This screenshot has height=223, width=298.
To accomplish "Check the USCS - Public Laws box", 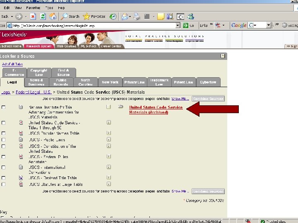I will point(3,140).
